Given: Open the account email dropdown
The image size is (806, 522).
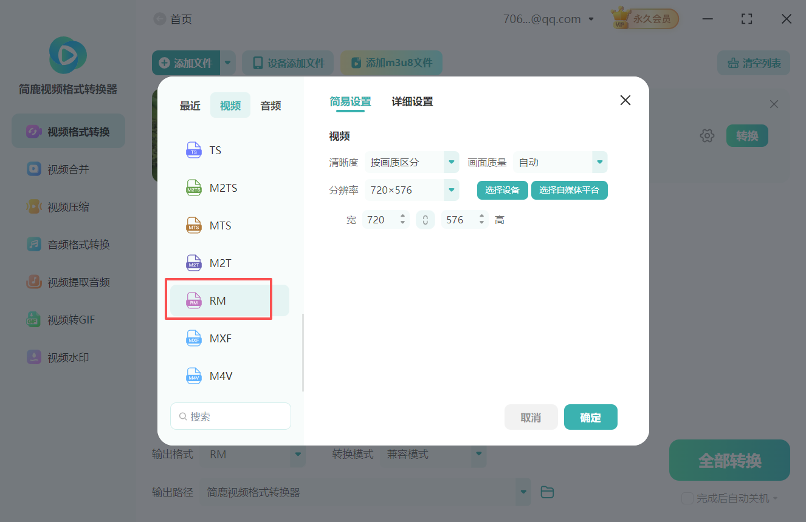Looking at the screenshot, I should point(590,19).
